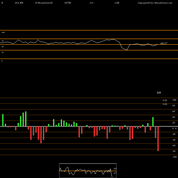The image size is (178, 178).
Task: Click the tallest red bar reaching -80 at far right
Action: click(x=158, y=138)
